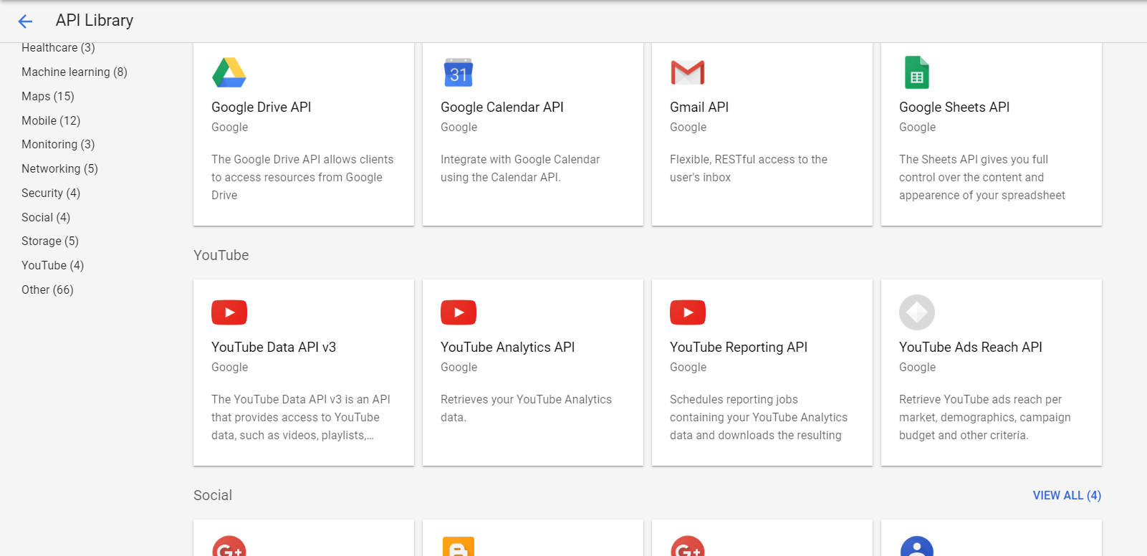
Task: Click the orange Blogger icon under Social
Action: pos(459,546)
